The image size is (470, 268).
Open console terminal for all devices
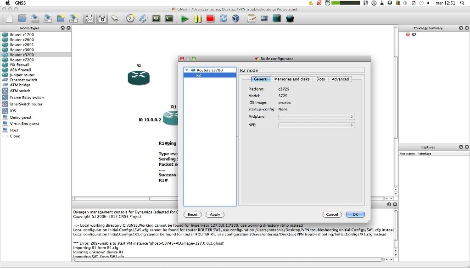[169, 18]
